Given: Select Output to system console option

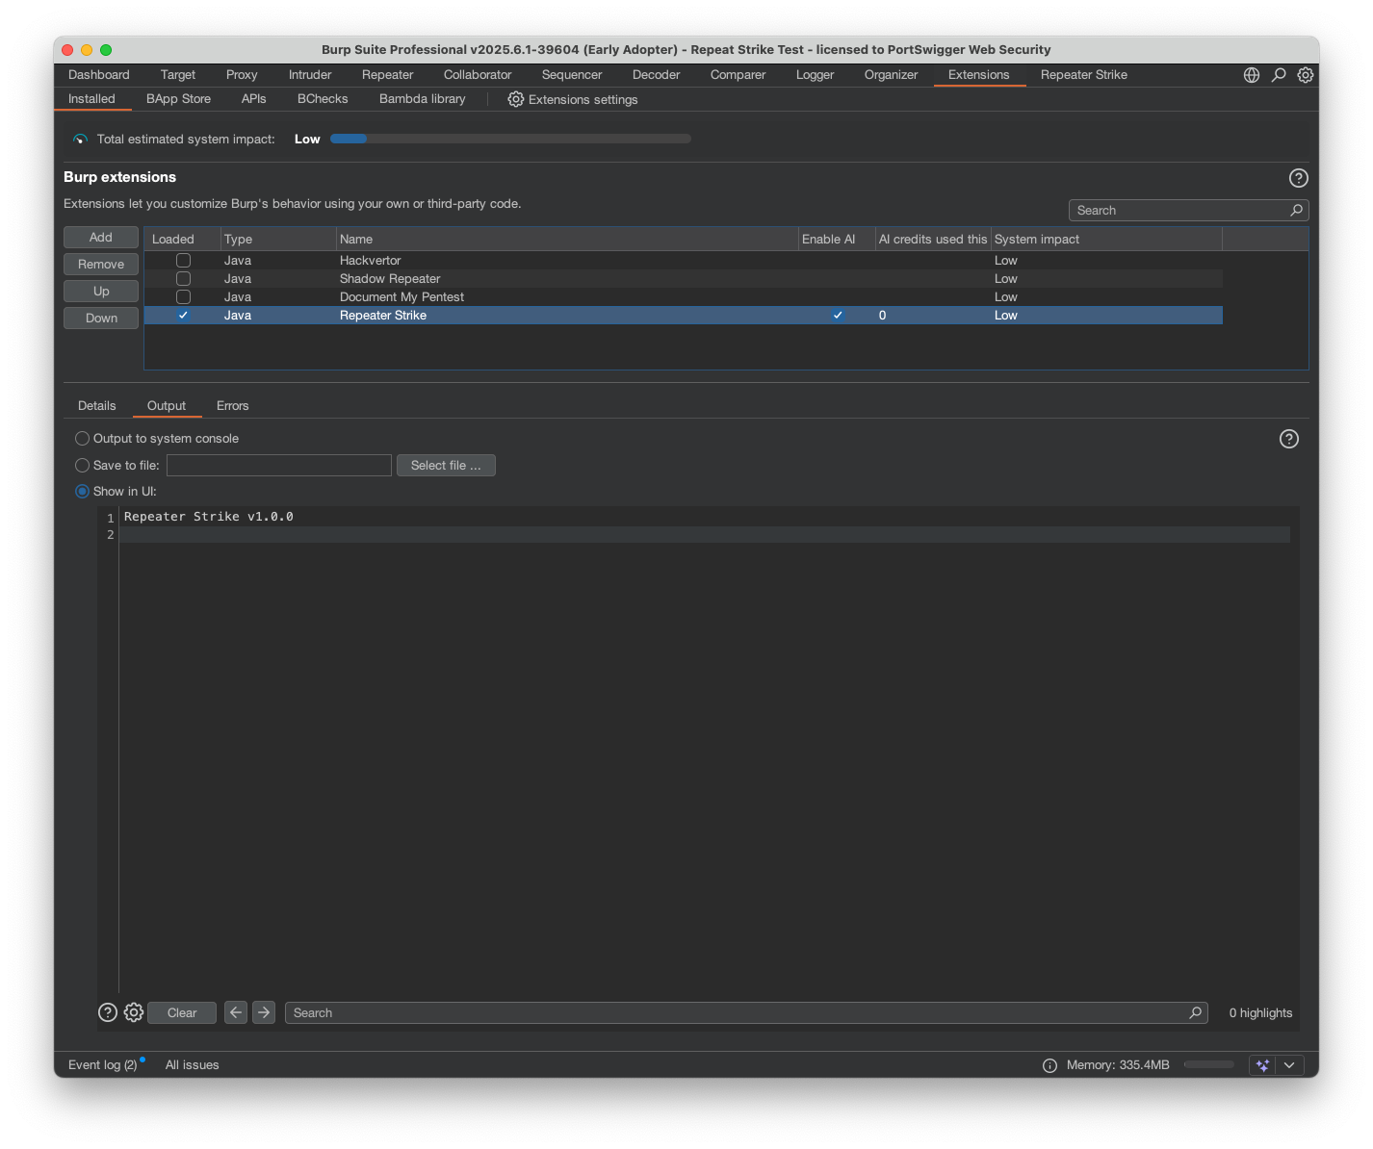Looking at the screenshot, I should coord(83,439).
